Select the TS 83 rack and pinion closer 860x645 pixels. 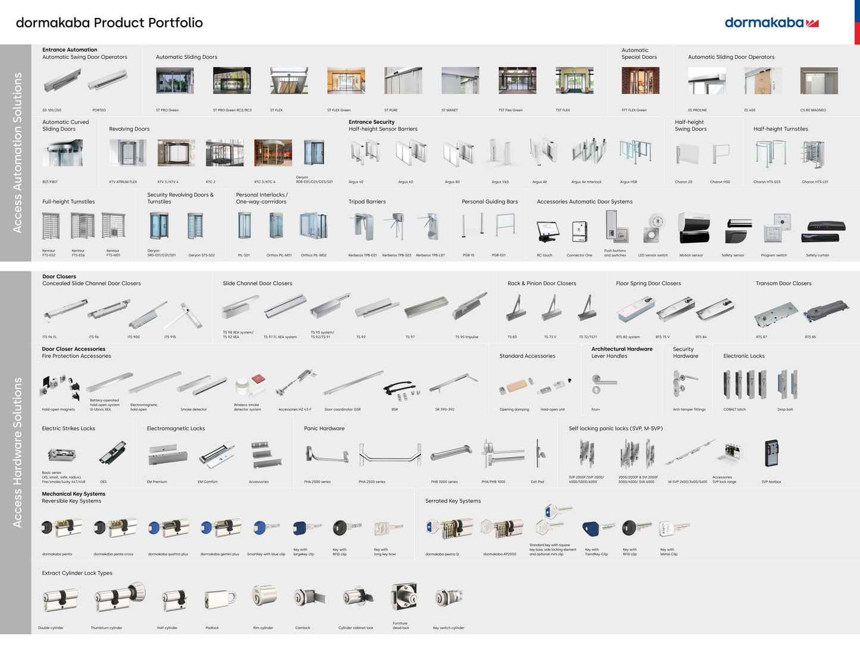click(516, 308)
